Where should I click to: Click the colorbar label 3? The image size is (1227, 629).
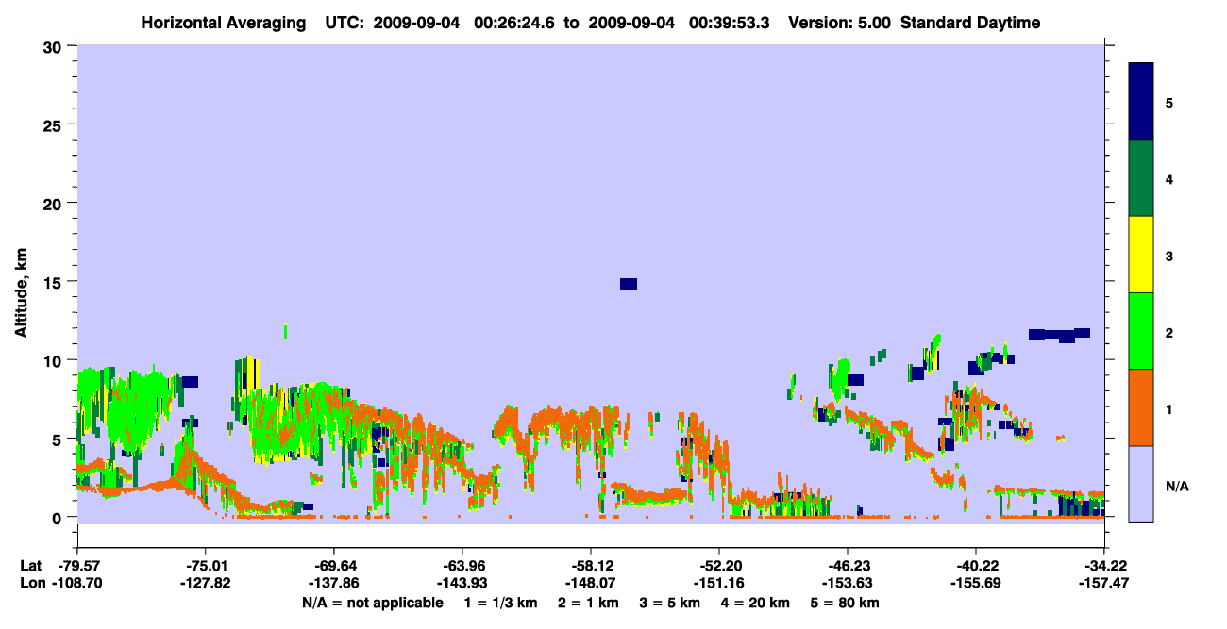pos(1169,256)
